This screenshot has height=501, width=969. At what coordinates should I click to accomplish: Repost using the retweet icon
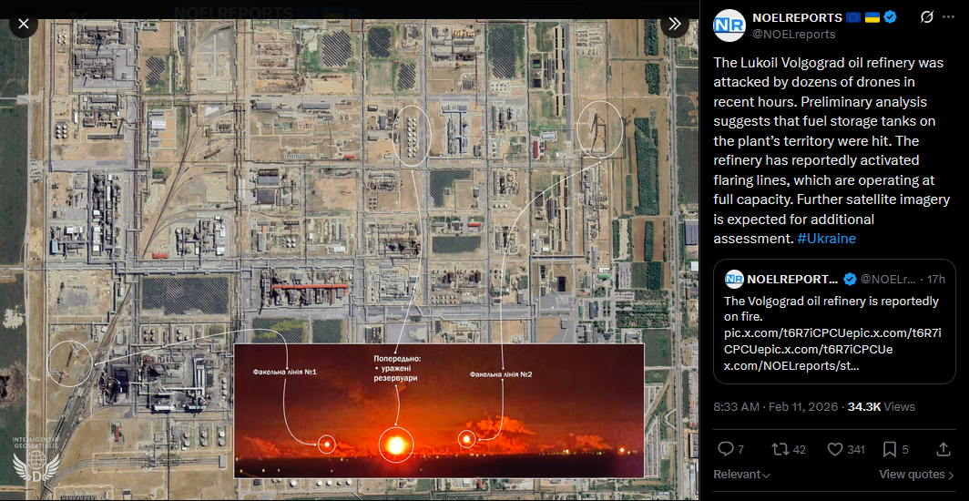coord(780,449)
